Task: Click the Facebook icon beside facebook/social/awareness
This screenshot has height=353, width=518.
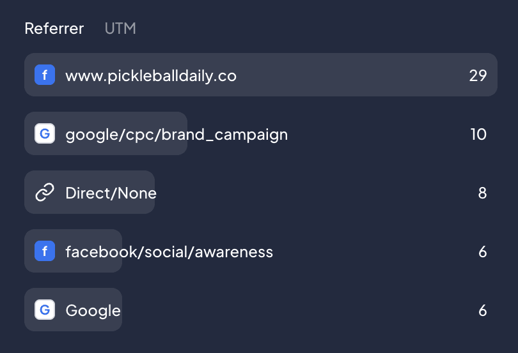Action: (x=45, y=252)
